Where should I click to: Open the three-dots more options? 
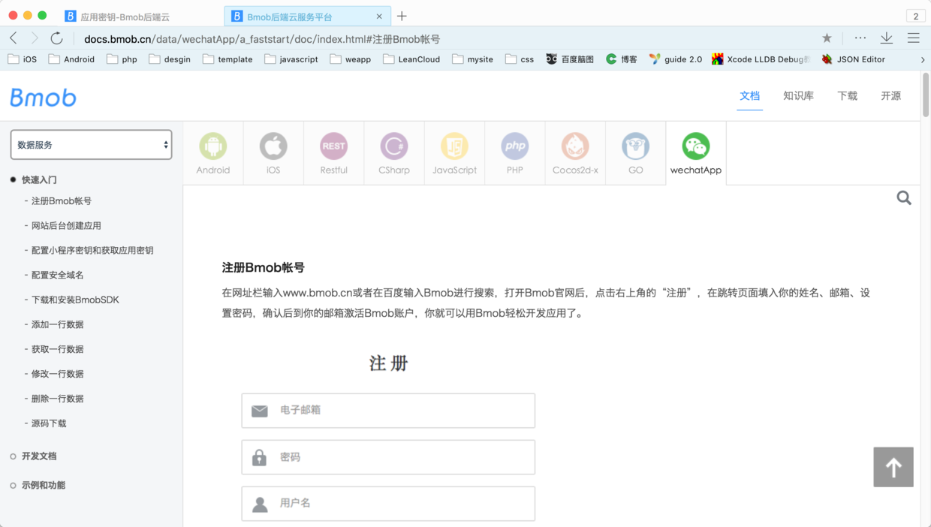[860, 38]
